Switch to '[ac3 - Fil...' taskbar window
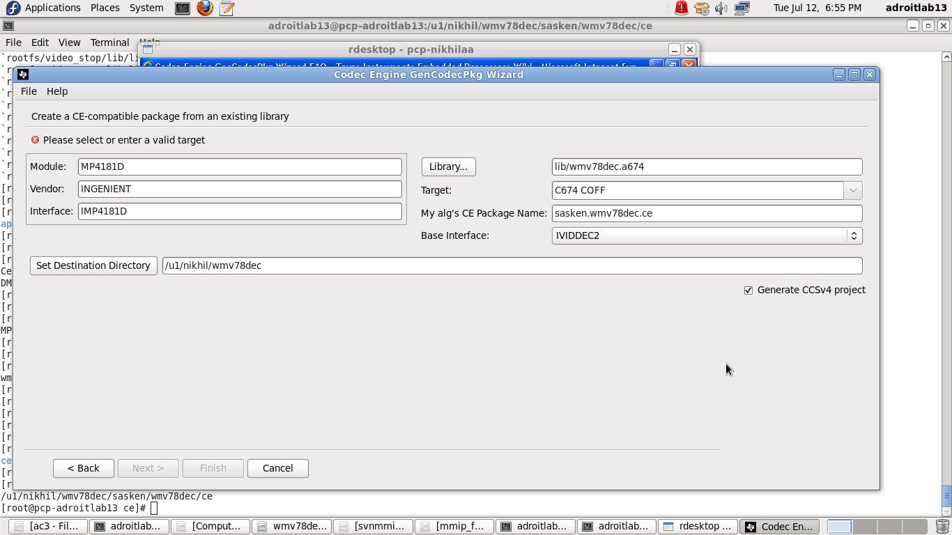 click(48, 527)
